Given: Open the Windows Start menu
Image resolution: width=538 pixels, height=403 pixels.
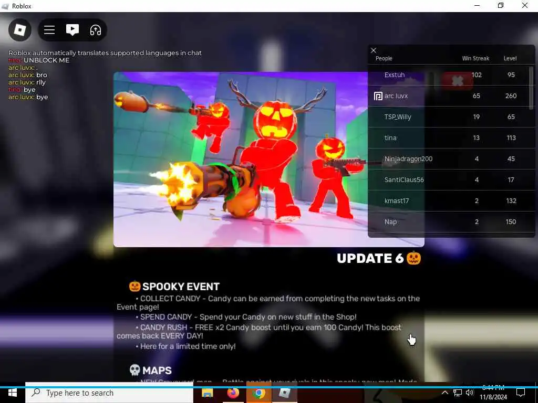Looking at the screenshot, I should tap(13, 393).
